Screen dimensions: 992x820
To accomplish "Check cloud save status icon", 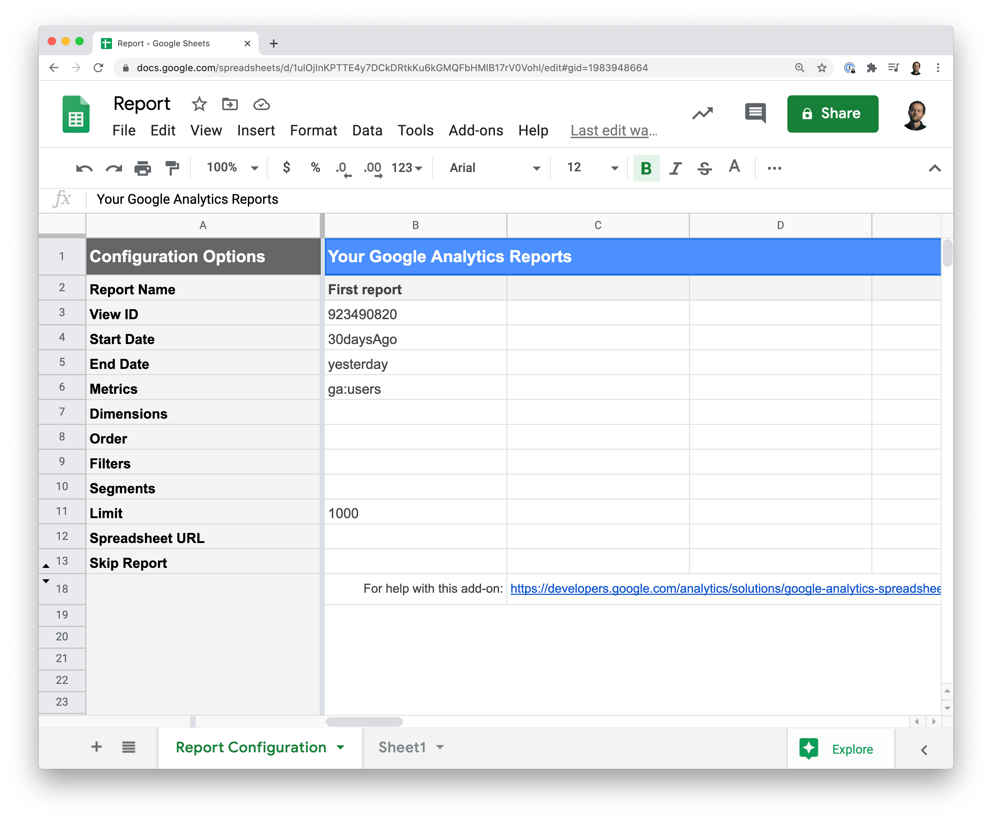I will [x=261, y=104].
